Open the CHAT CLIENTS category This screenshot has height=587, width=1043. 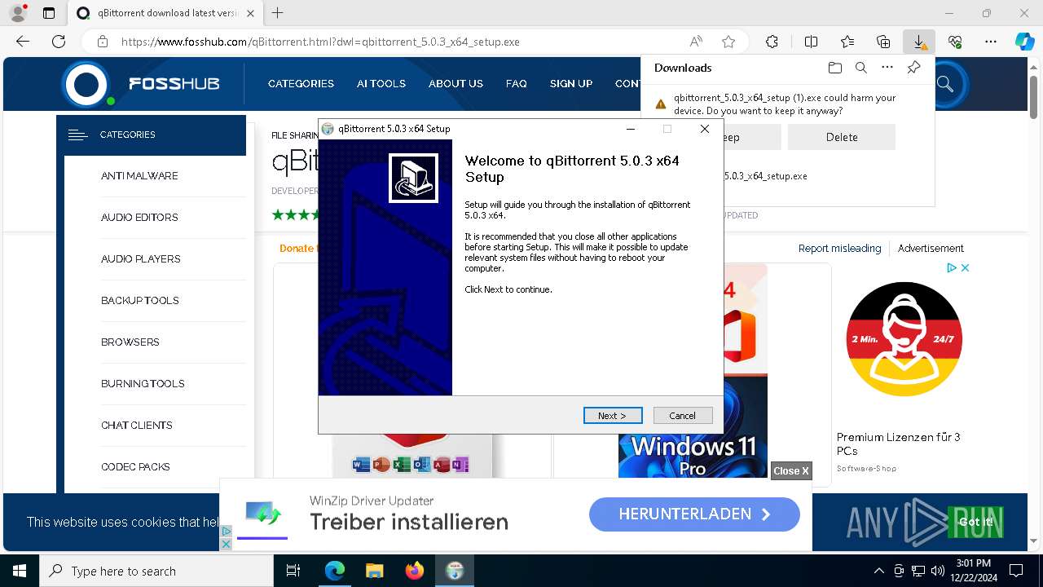[x=137, y=426]
